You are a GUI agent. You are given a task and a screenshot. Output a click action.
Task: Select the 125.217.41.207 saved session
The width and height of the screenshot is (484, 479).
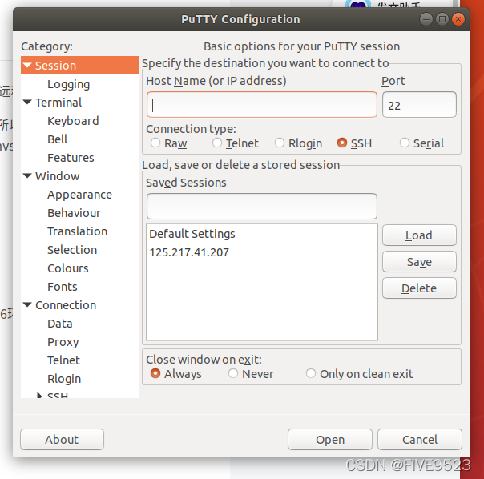(262, 252)
